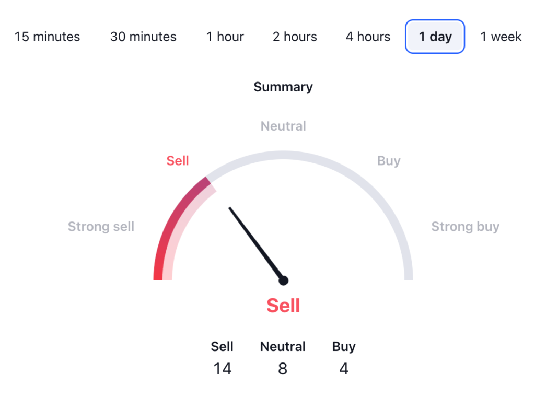The image size is (535, 398).
Task: Click the Buy label beside the gauge arc
Action: click(x=389, y=161)
